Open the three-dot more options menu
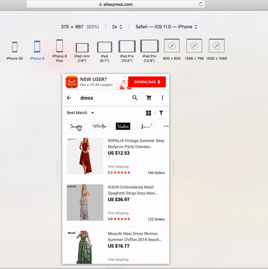Viewport: 268px width, 269px height. click(162, 98)
